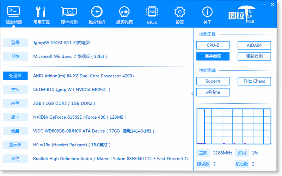282x176 pixels.
Task: Click the 检测工具 section heading
Action: (x=207, y=34)
